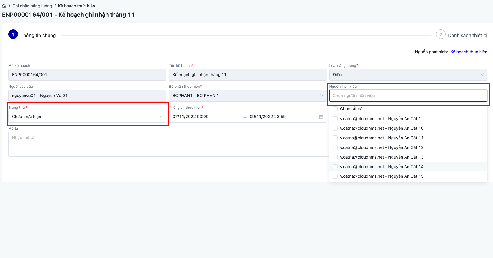The width and height of the screenshot is (493, 258).
Task: Open the calendar icon in date range
Action: pos(321,117)
